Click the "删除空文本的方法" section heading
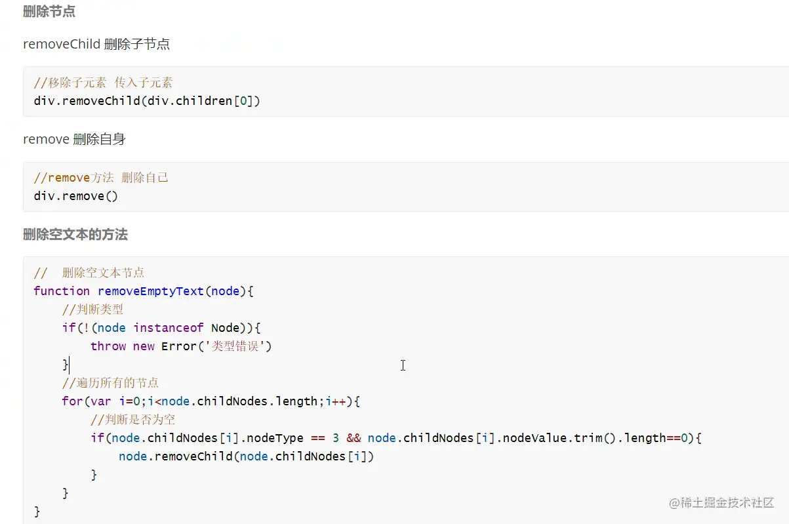This screenshot has width=789, height=524. coord(75,234)
